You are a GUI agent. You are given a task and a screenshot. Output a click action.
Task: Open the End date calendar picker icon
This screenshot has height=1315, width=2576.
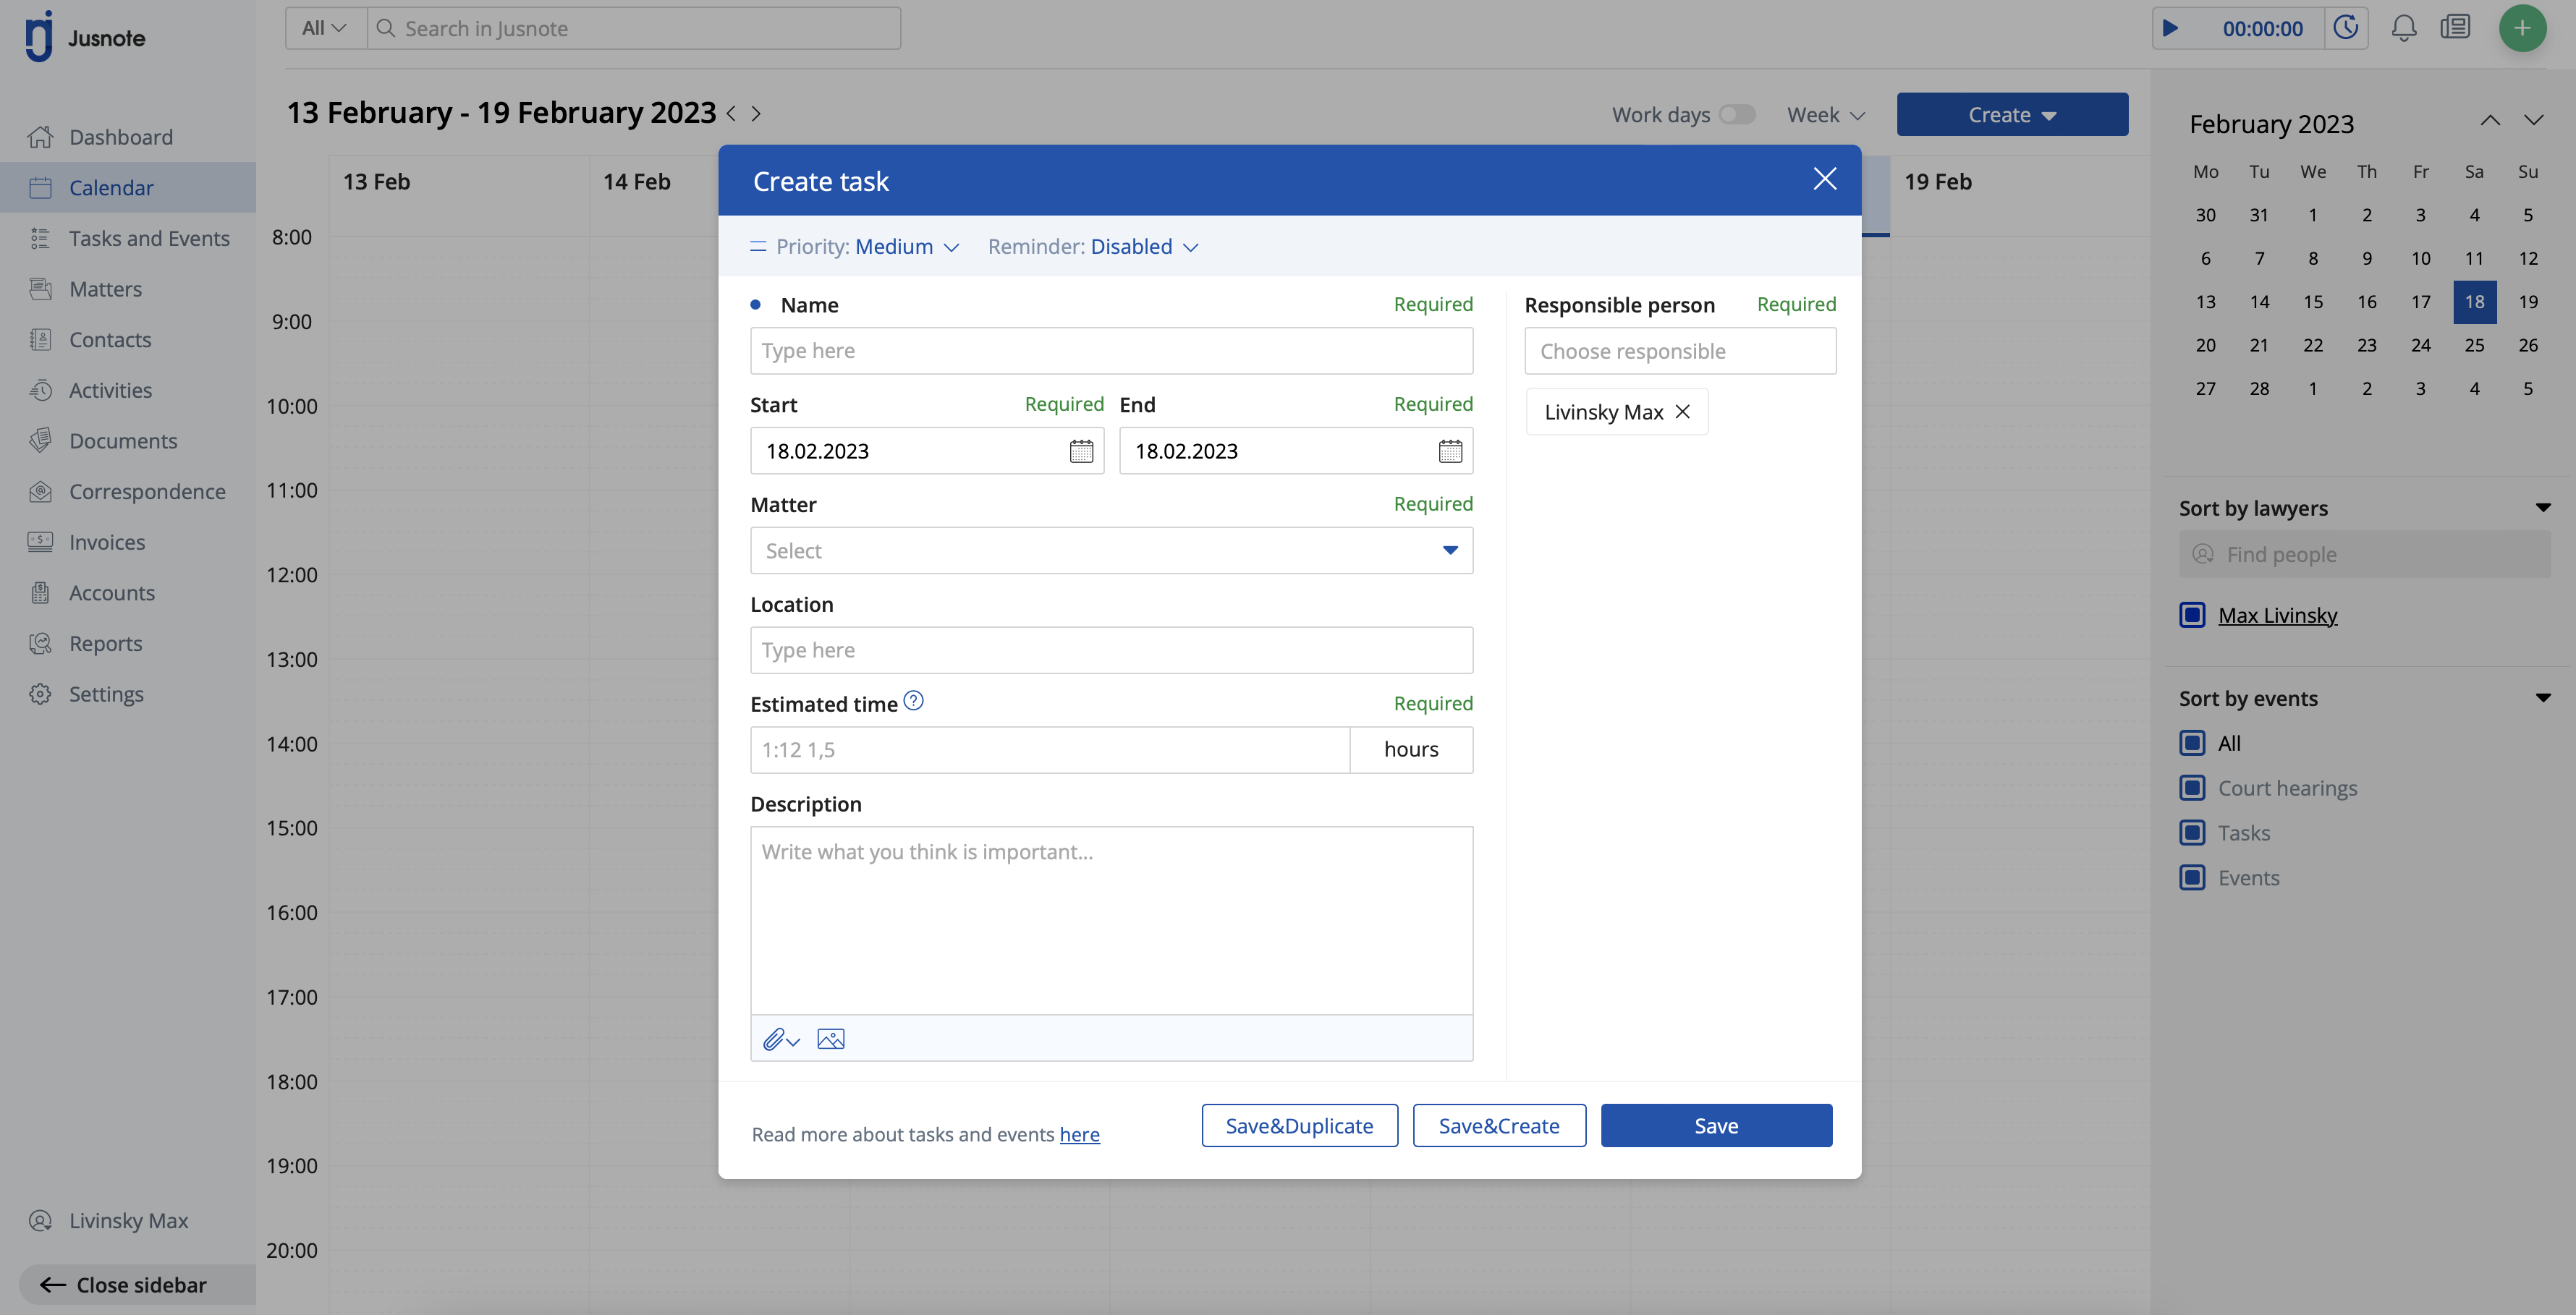coord(1450,451)
